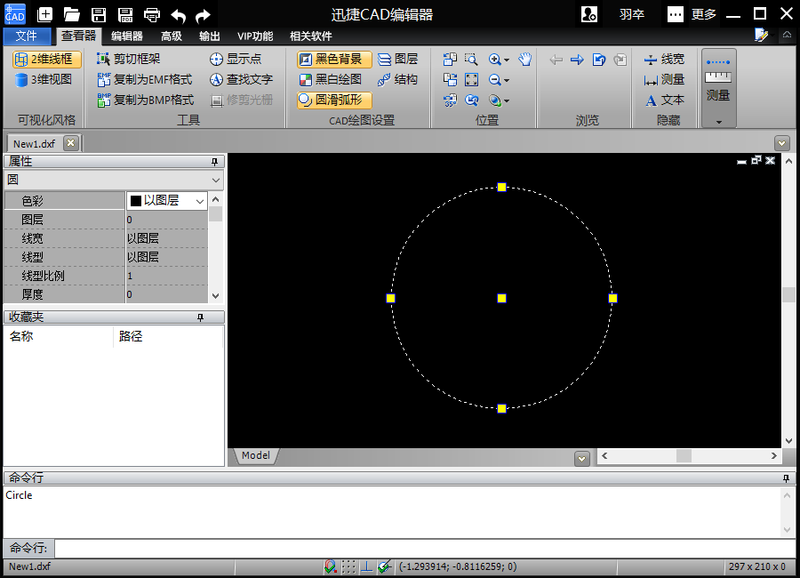The height and width of the screenshot is (578, 800).
Task: Open the zoom out dropdown arrow
Action: (507, 81)
